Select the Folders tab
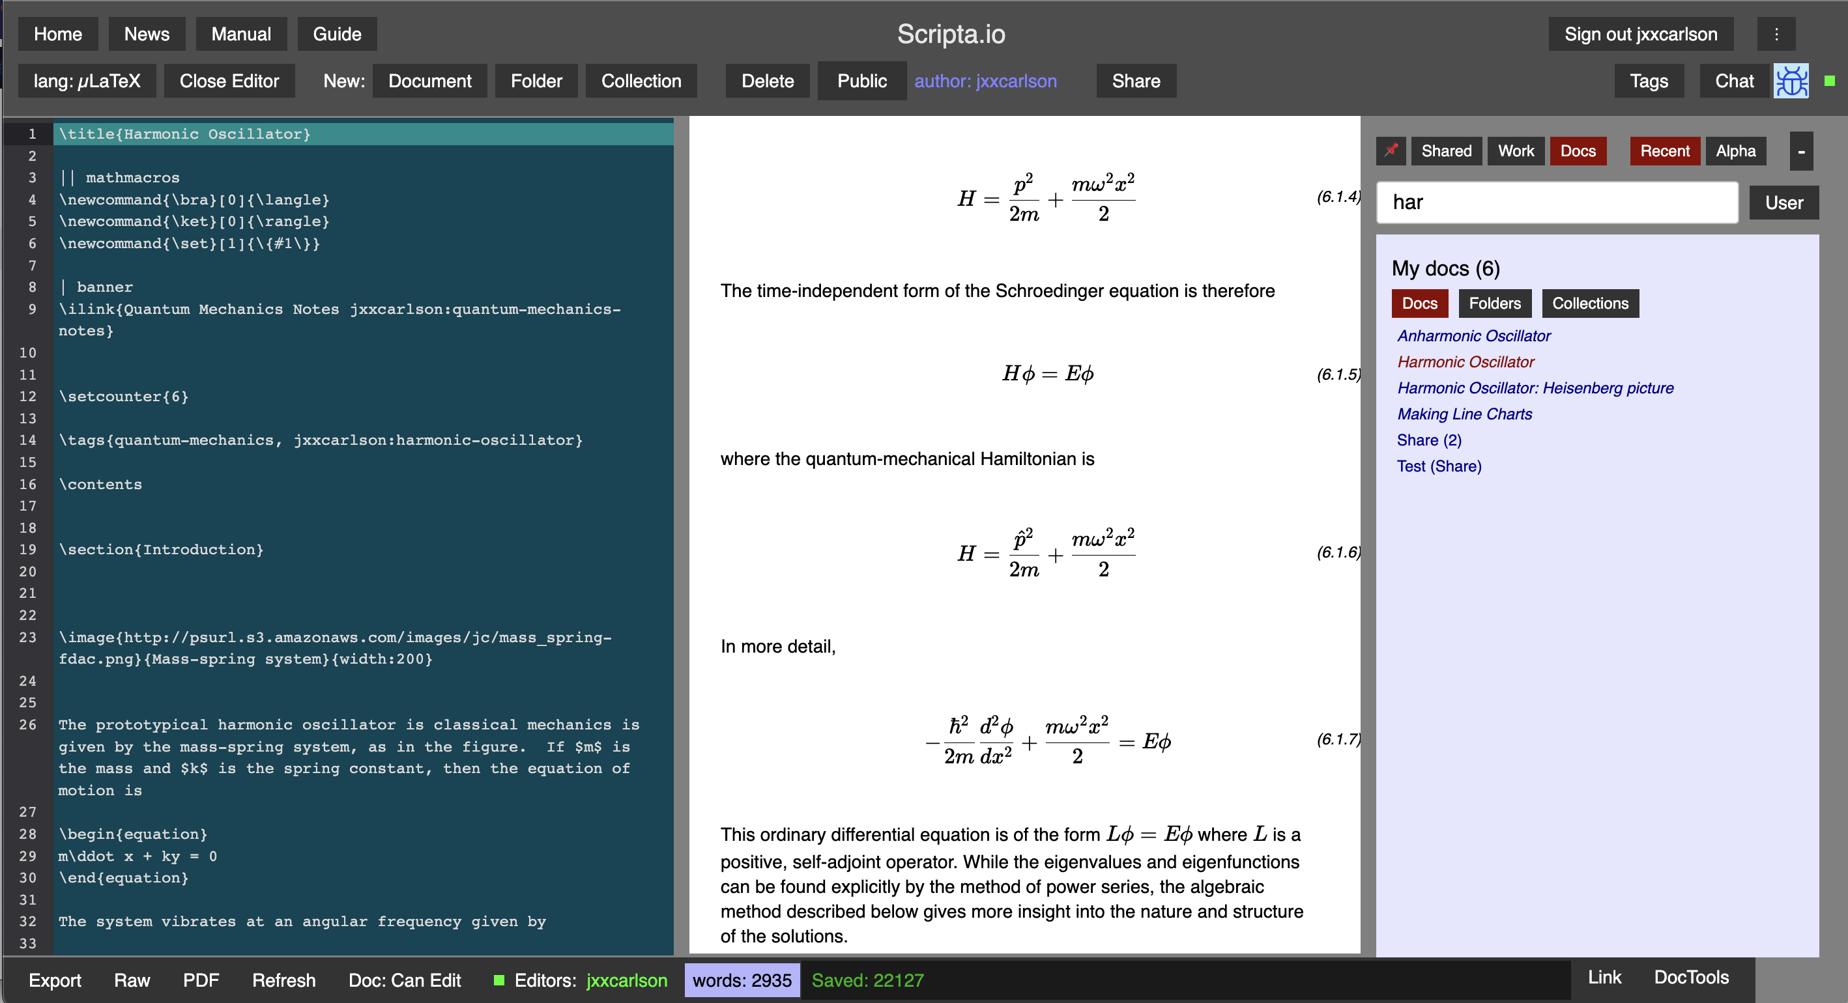The width and height of the screenshot is (1848, 1003). [1496, 304]
